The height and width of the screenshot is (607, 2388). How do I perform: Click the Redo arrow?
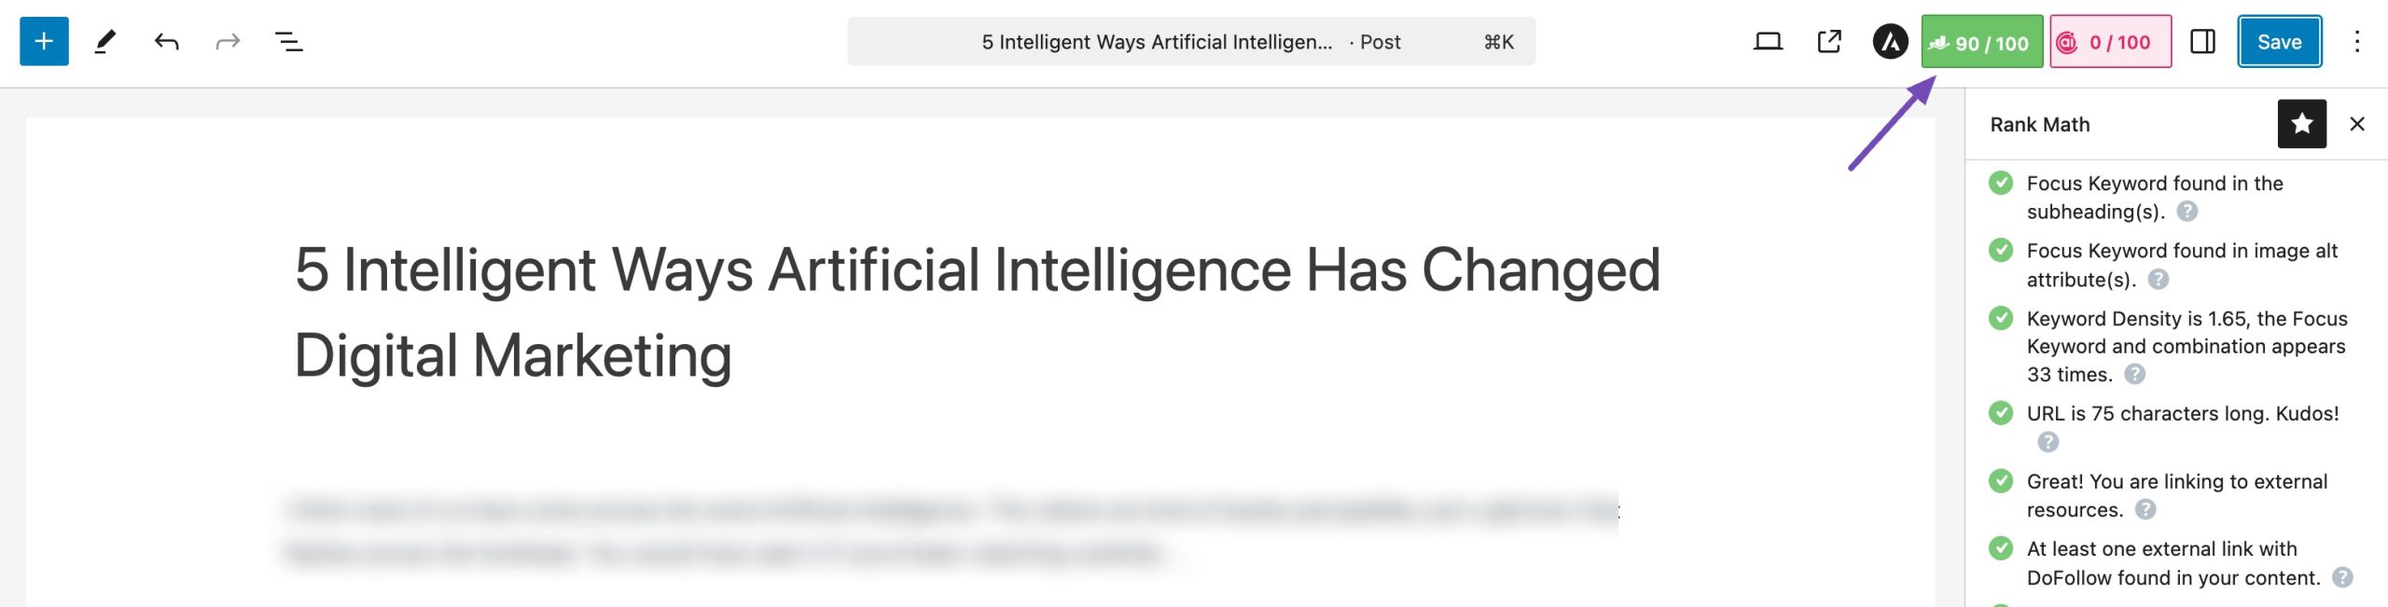click(x=228, y=41)
